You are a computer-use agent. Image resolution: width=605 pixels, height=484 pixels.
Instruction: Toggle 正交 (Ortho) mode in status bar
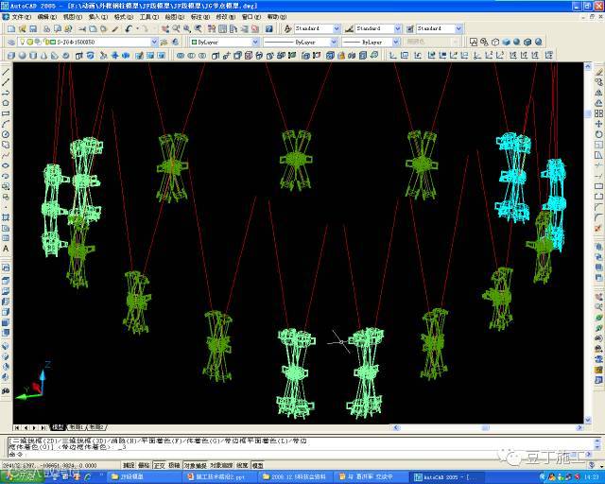[x=160, y=465]
